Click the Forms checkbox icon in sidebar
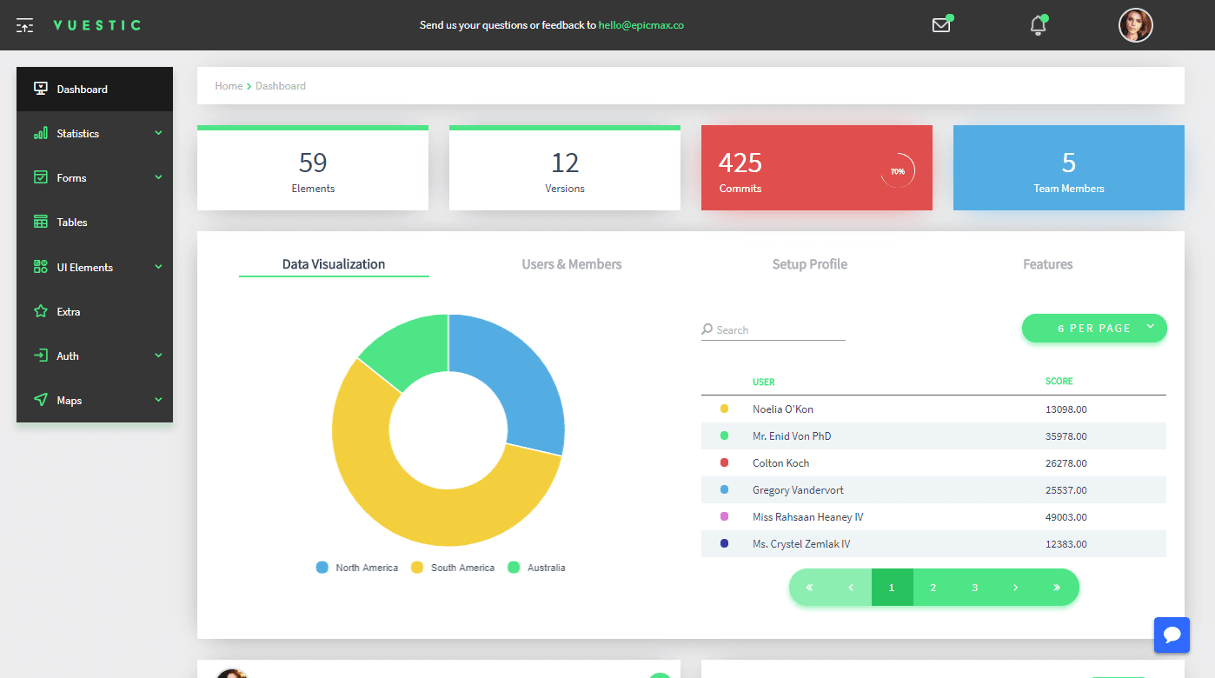Viewport: 1215px width, 678px height. point(39,177)
